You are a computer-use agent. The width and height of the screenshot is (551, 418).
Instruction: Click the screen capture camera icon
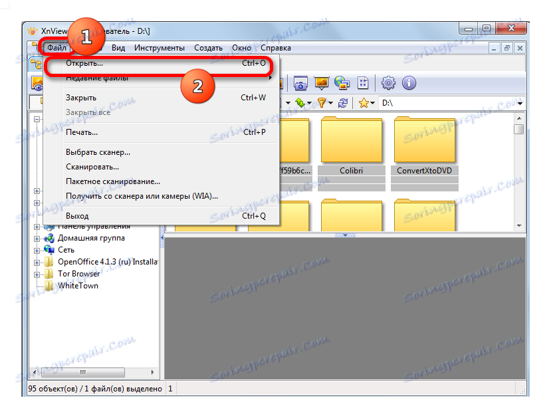click(300, 83)
